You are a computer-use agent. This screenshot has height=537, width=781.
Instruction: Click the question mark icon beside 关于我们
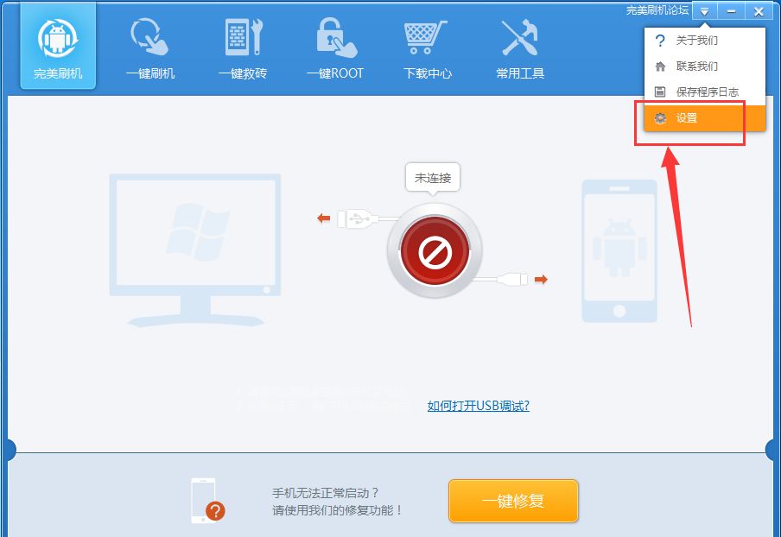coord(660,41)
